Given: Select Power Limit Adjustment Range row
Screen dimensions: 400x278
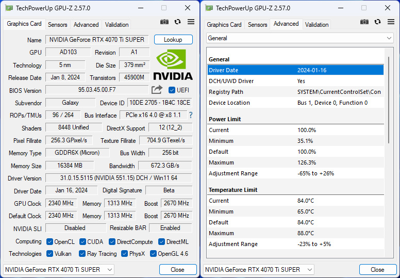Looking at the screenshot, I should [295, 173].
